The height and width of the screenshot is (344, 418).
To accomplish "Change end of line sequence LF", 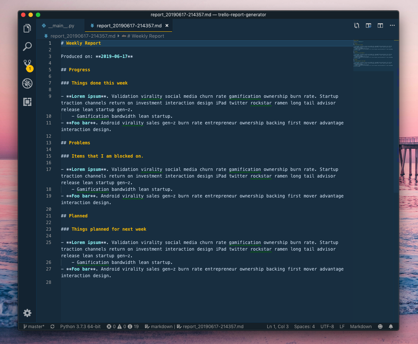I will coord(342,326).
